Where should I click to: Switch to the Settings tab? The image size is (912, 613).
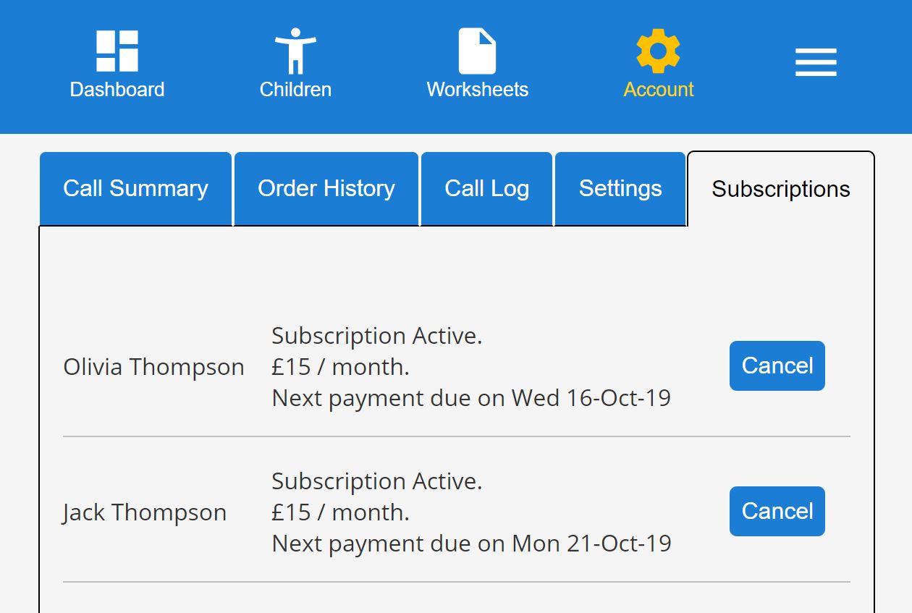[620, 189]
